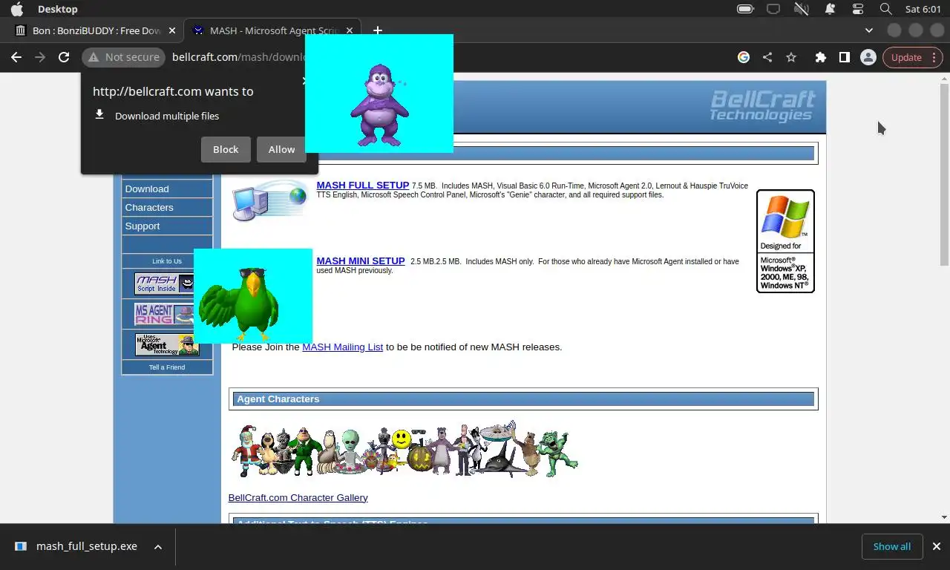This screenshot has height=570, width=950.
Task: Click the computer and globe setup icon
Action: pyautogui.click(x=269, y=200)
